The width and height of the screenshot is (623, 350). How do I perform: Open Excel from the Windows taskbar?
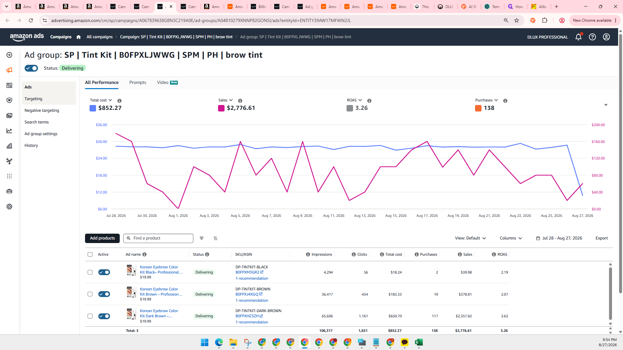(x=419, y=342)
